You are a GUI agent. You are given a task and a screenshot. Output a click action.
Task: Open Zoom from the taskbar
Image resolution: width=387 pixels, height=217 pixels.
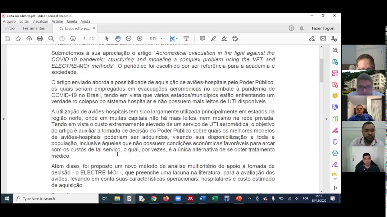(x=178, y=199)
